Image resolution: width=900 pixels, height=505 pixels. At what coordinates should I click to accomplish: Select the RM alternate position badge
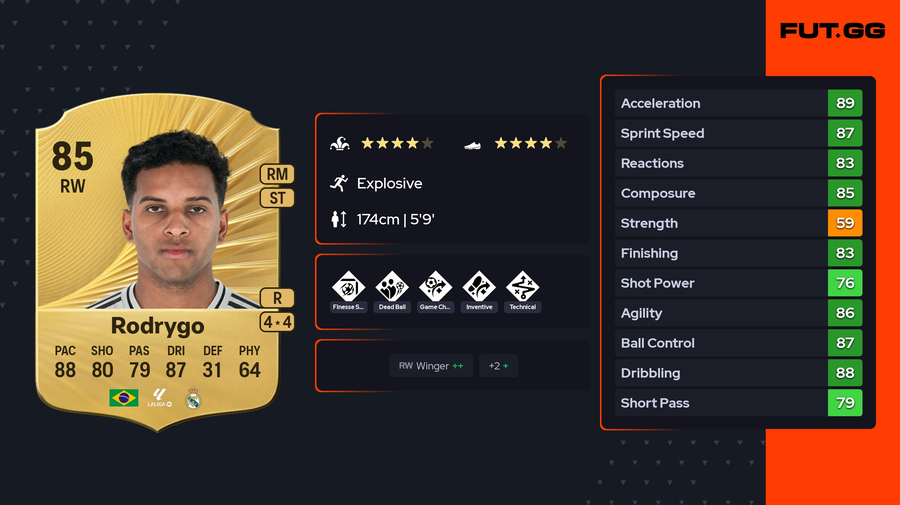pyautogui.click(x=277, y=174)
